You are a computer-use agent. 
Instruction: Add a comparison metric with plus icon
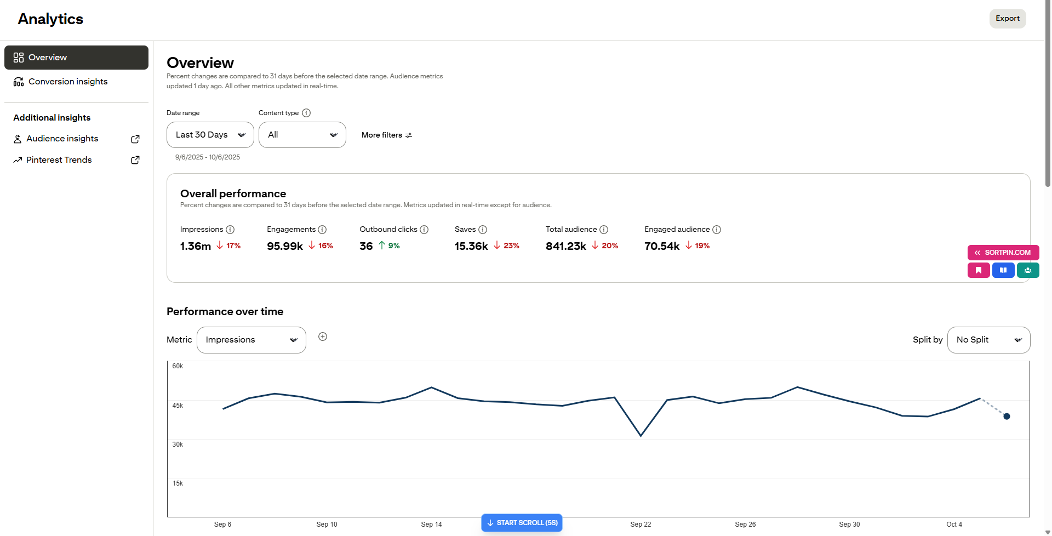pos(323,337)
